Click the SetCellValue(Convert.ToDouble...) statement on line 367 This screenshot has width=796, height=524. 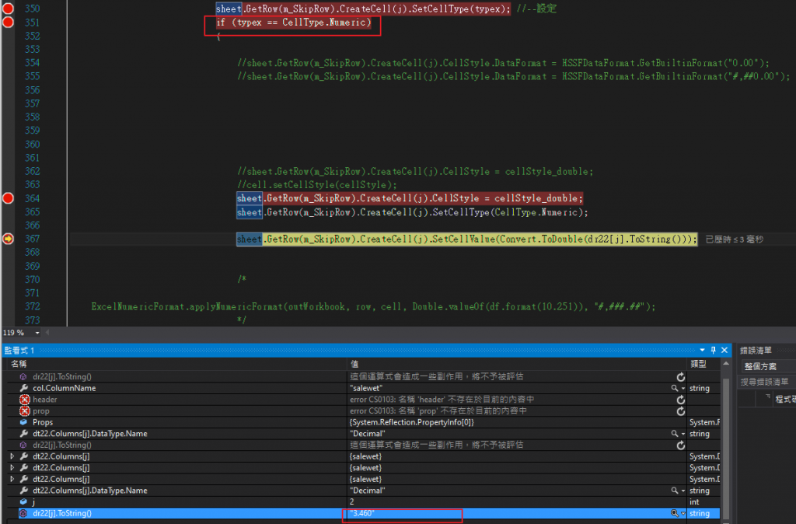point(467,239)
